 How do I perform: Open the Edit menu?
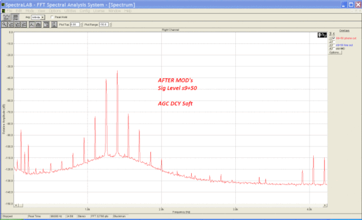[19, 11]
